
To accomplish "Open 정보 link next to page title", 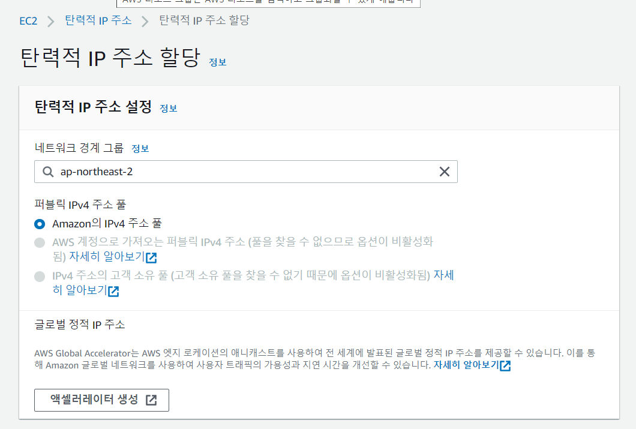I will 217,62.
